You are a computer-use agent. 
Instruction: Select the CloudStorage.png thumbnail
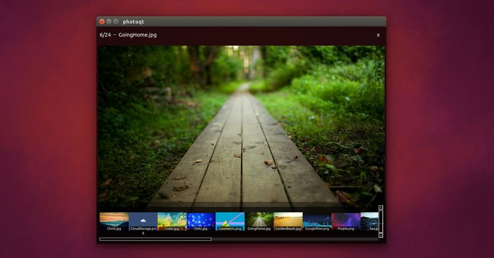(143, 222)
